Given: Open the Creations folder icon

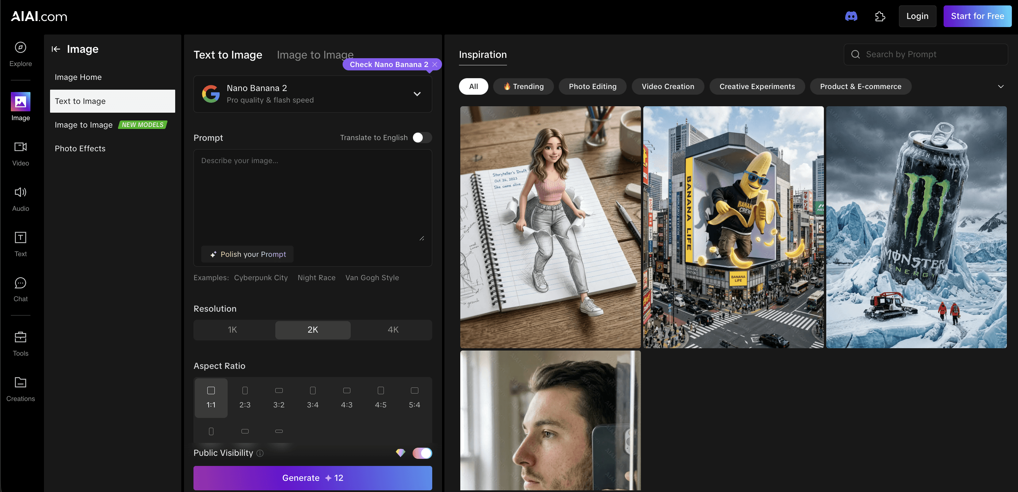Looking at the screenshot, I should tap(21, 382).
